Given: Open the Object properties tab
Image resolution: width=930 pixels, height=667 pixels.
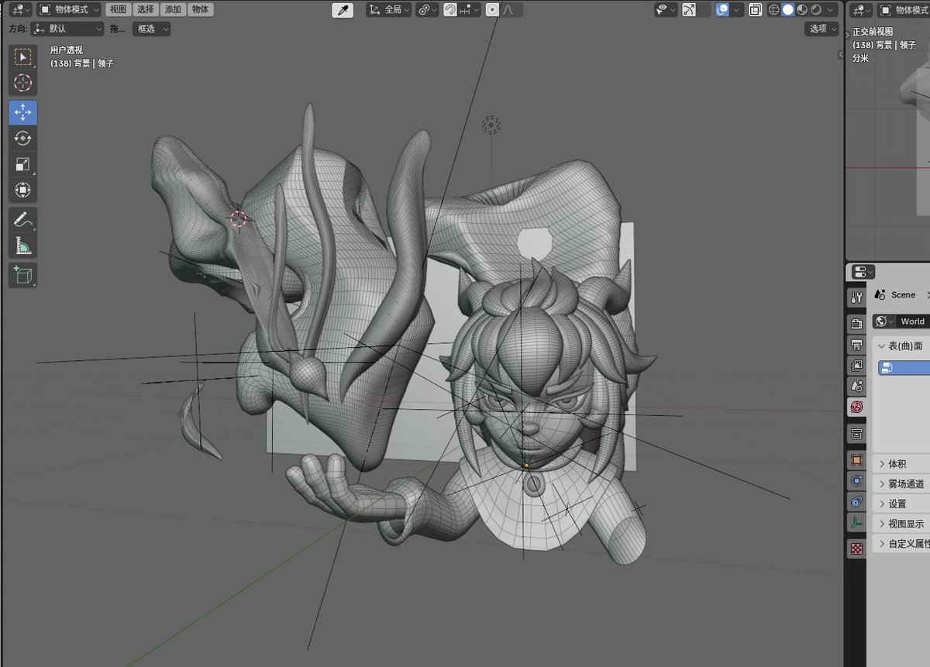Looking at the screenshot, I should click(856, 460).
